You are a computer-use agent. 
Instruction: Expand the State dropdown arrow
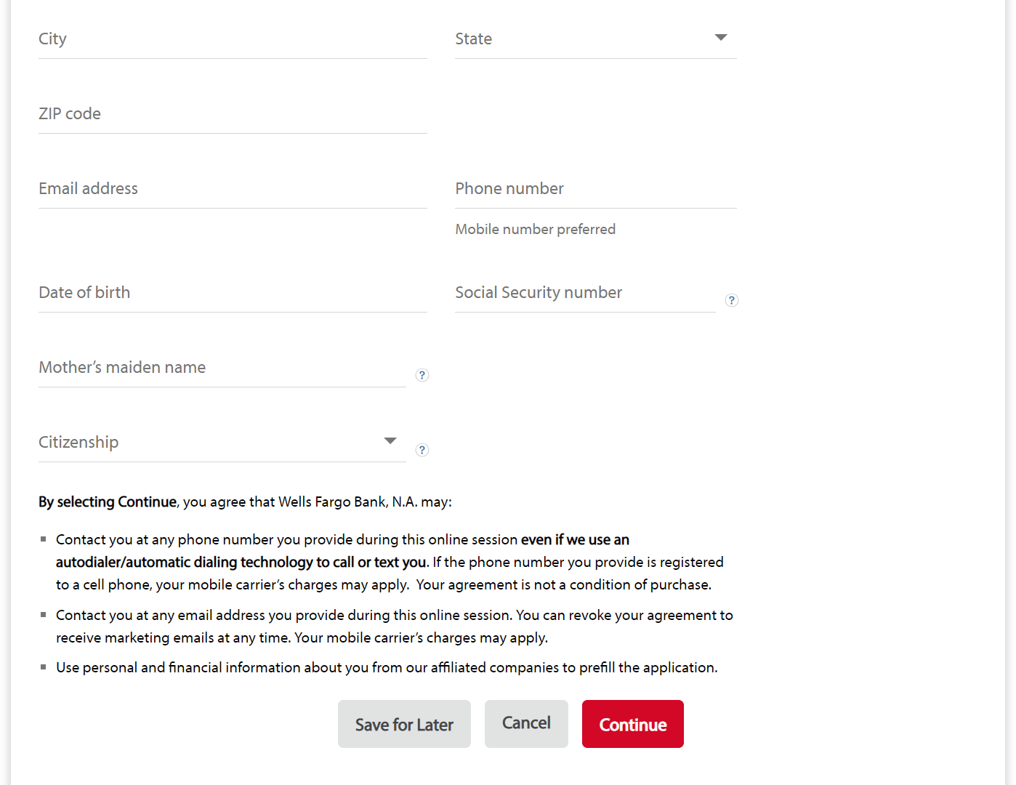720,38
